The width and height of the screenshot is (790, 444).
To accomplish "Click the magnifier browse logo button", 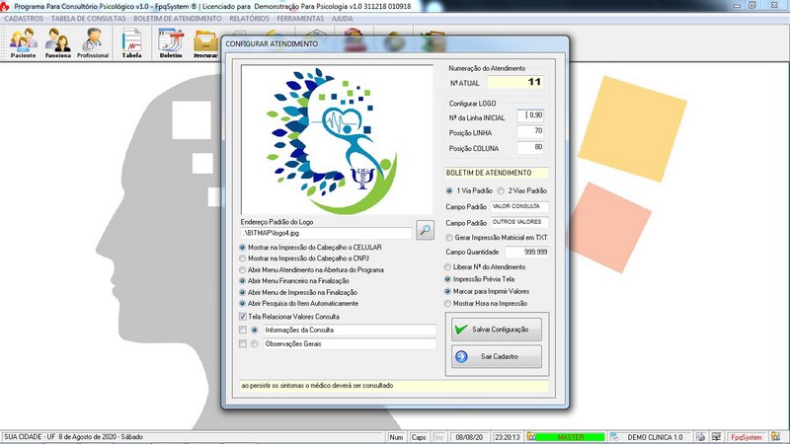I will click(426, 230).
